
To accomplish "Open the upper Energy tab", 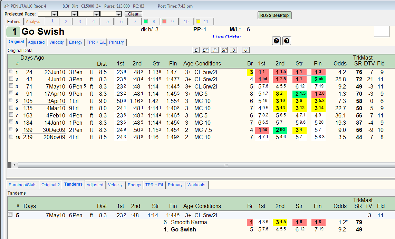I will pos(76,42).
